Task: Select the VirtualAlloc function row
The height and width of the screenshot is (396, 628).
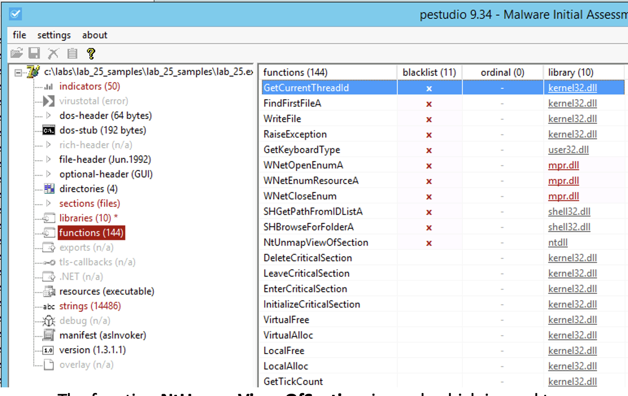Action: coord(443,335)
